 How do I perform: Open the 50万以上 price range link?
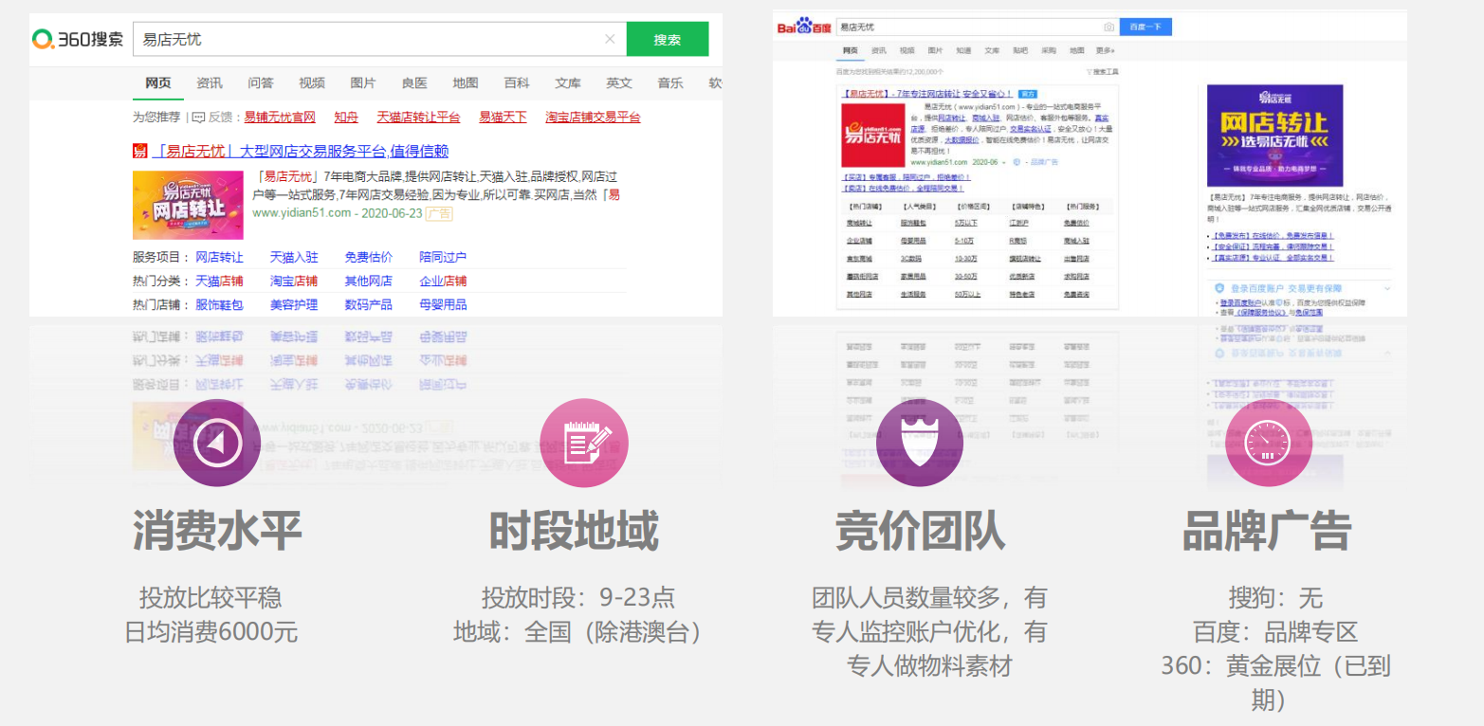click(x=967, y=295)
